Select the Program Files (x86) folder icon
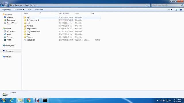The width and height of the screenshot is (184, 103). tap(25, 31)
